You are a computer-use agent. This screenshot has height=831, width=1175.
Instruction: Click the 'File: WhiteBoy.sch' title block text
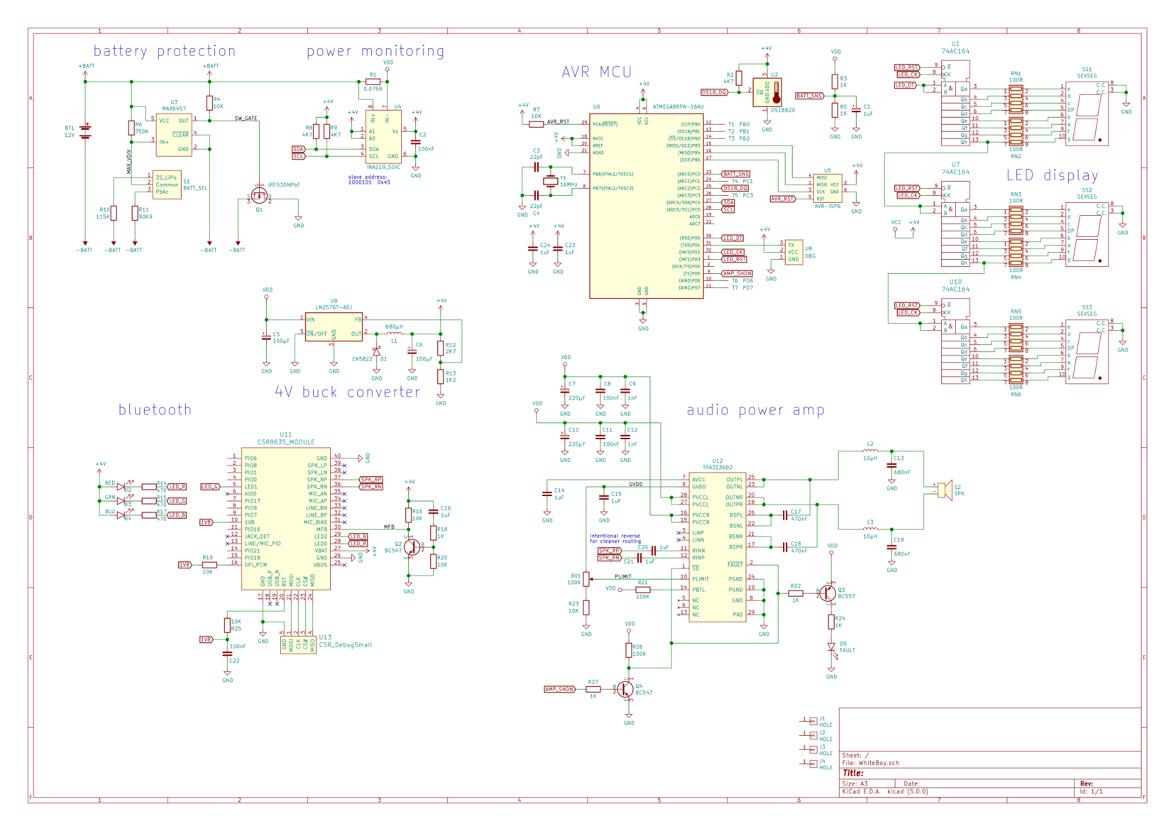click(x=871, y=763)
